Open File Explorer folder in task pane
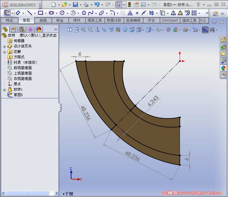 [x=223, y=54]
